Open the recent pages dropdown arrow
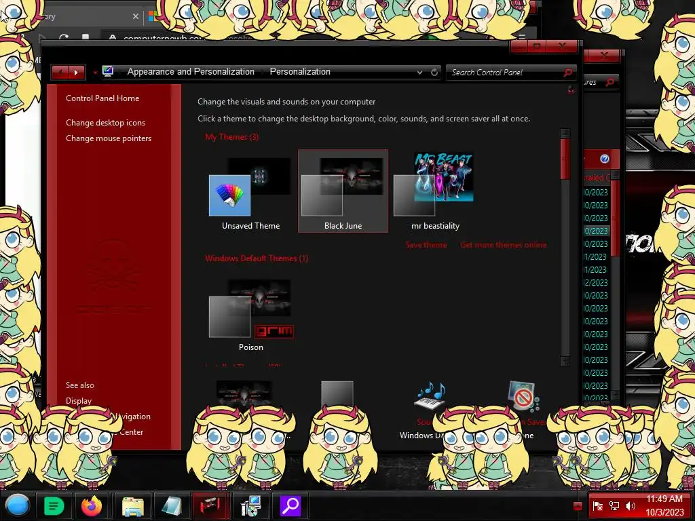 coord(95,72)
